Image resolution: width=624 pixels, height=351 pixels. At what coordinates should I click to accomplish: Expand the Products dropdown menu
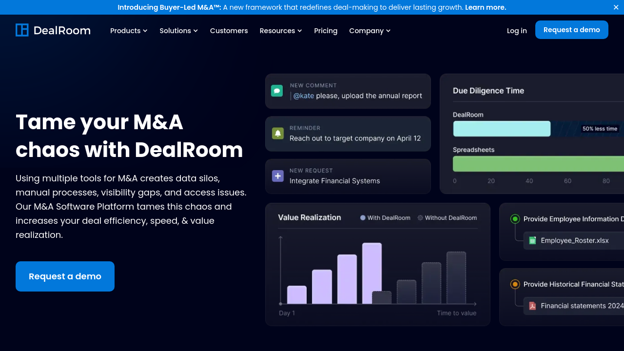pyautogui.click(x=129, y=31)
